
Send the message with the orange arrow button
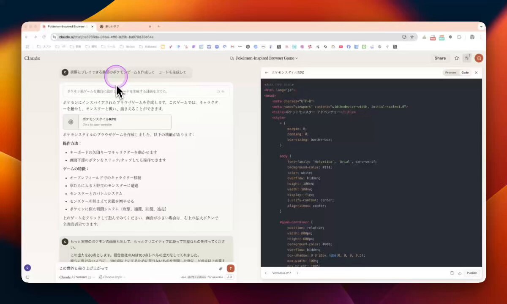[231, 269]
